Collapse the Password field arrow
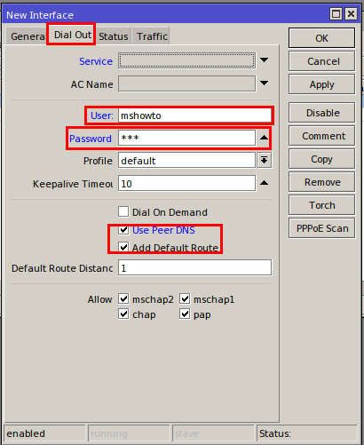The image size is (364, 445). click(264, 138)
